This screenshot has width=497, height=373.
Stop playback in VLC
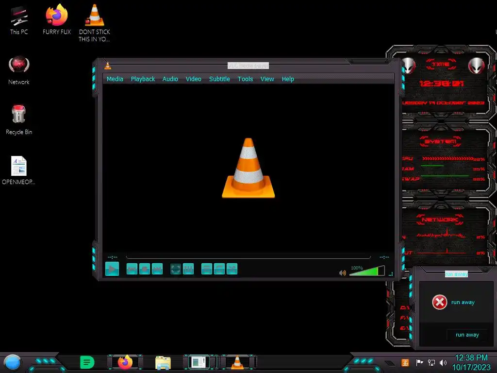(x=145, y=269)
